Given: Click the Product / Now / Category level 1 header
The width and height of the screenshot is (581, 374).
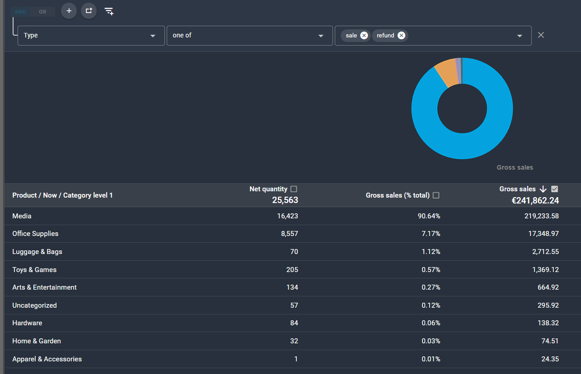Looking at the screenshot, I should tap(62, 195).
